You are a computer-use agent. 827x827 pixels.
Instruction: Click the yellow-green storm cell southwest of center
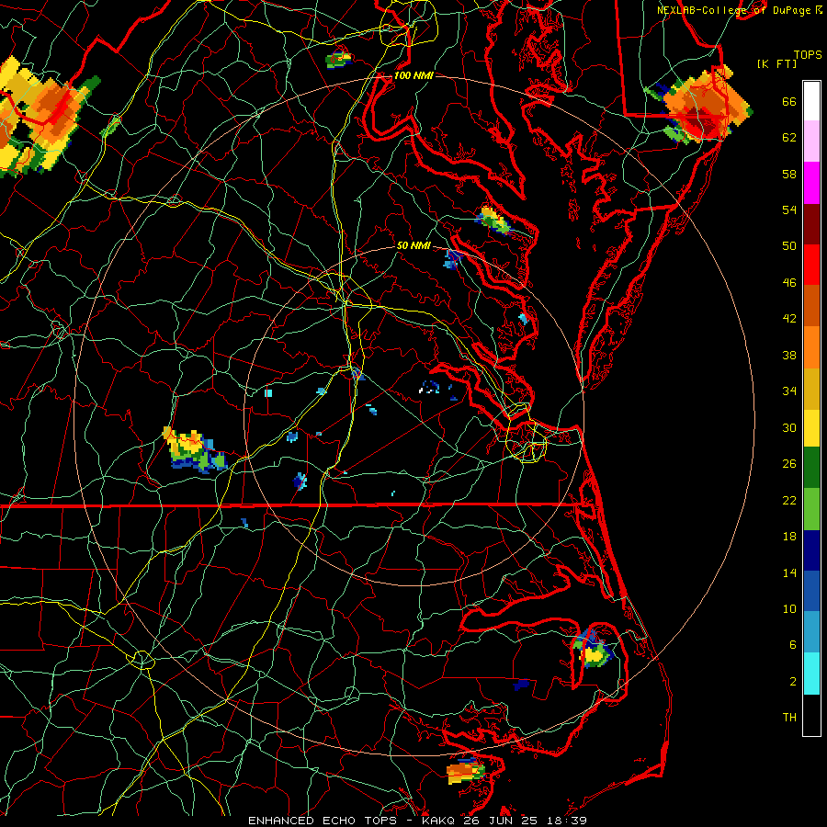[194, 449]
